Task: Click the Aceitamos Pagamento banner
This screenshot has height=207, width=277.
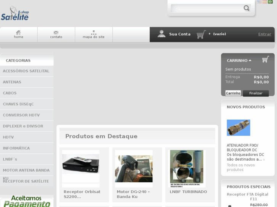Action: [27, 201]
